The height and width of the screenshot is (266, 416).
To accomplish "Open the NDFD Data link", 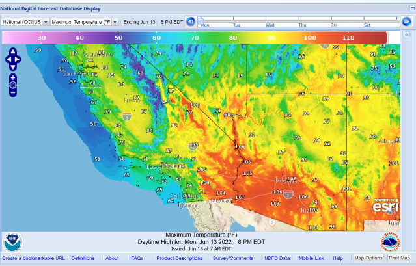I will click(277, 258).
